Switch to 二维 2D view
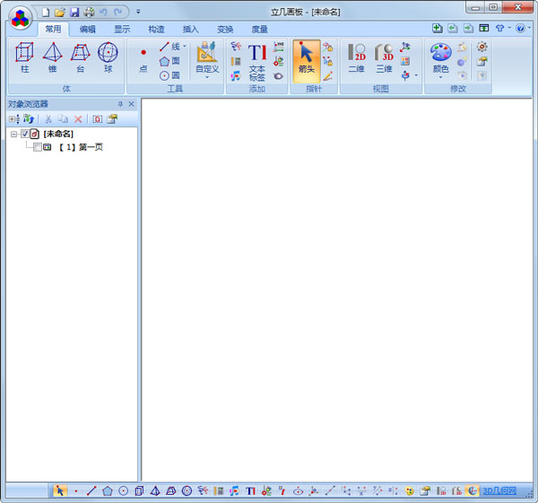The image size is (538, 503). pyautogui.click(x=357, y=58)
